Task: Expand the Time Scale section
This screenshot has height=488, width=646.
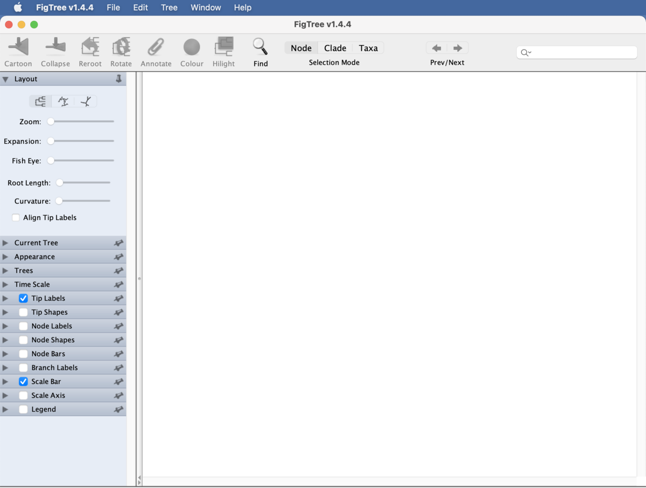Action: click(x=5, y=285)
